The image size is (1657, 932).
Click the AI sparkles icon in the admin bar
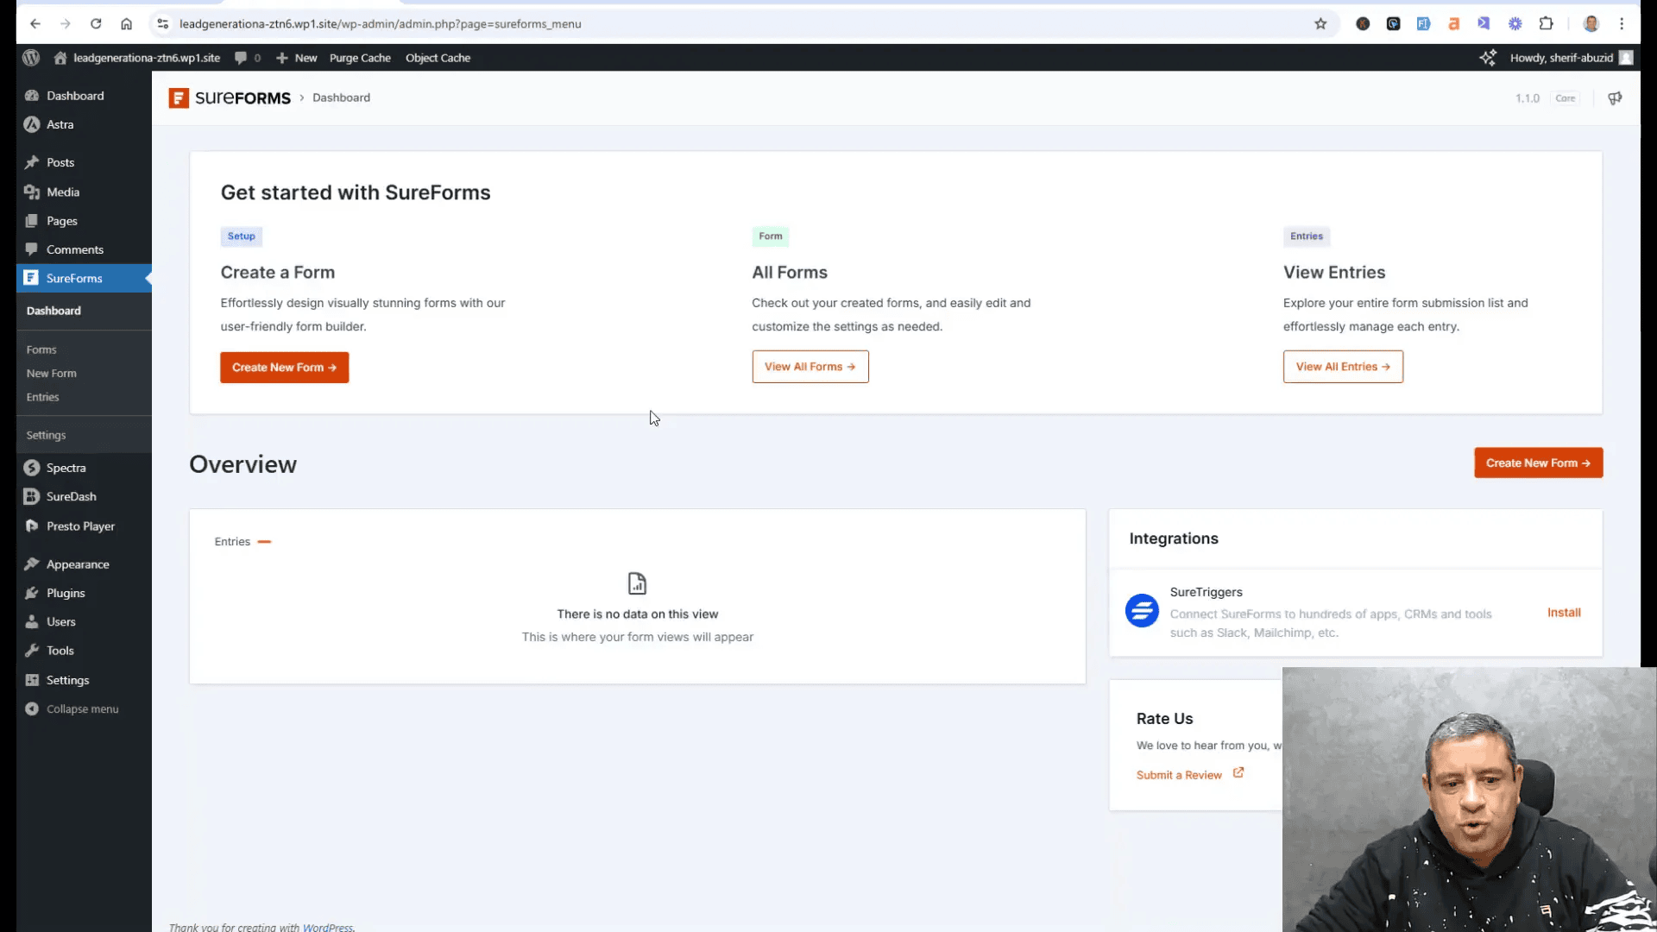click(1490, 58)
